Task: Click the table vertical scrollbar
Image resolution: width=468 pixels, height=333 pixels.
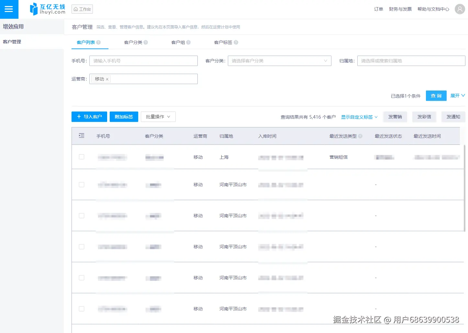Action: [x=464, y=188]
